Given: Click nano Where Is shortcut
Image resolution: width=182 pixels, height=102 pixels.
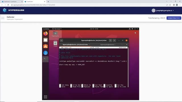Looking at the screenshot, I should click(x=86, y=85).
